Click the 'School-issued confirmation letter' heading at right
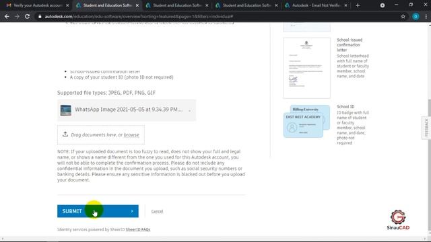The width and height of the screenshot is (431, 242). point(350,45)
